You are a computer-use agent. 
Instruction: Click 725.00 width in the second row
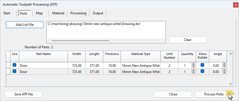click(77, 72)
